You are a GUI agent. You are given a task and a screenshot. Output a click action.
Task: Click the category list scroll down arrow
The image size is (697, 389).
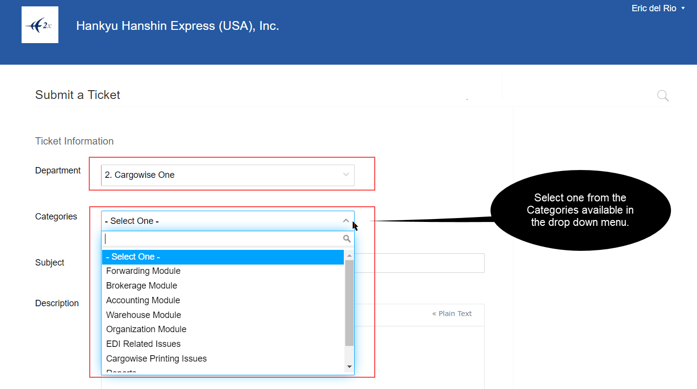349,366
